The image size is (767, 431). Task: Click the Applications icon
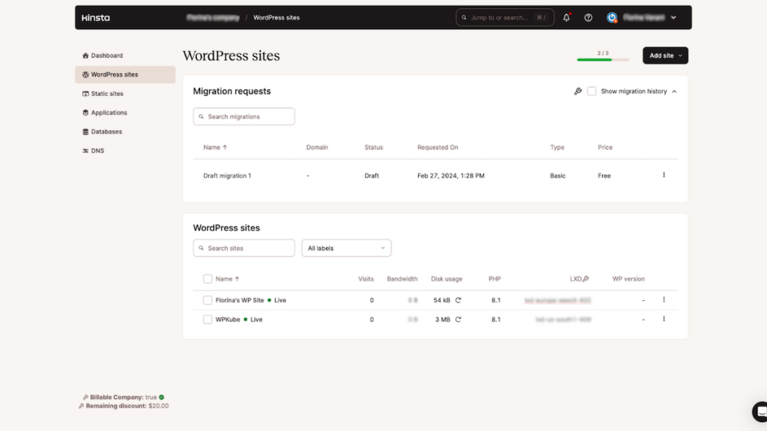tap(85, 113)
